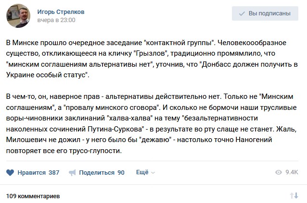Click the megaphone share icon
Image resolution: width=307 pixels, height=203 pixels.
point(72,173)
